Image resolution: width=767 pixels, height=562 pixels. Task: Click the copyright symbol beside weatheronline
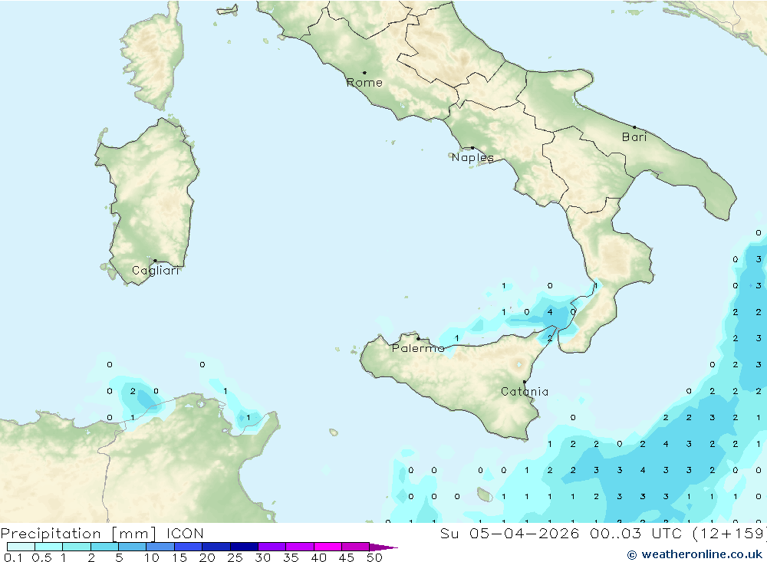pyautogui.click(x=632, y=554)
